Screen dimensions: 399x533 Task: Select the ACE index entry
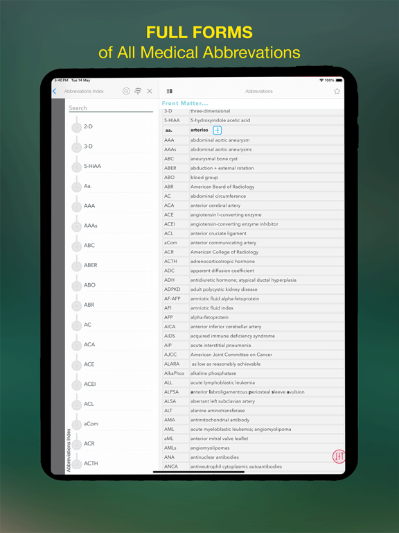click(89, 364)
